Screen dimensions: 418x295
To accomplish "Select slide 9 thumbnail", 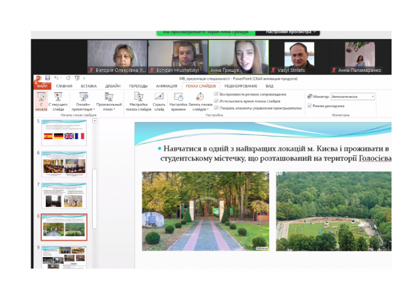I will click(x=64, y=257).
